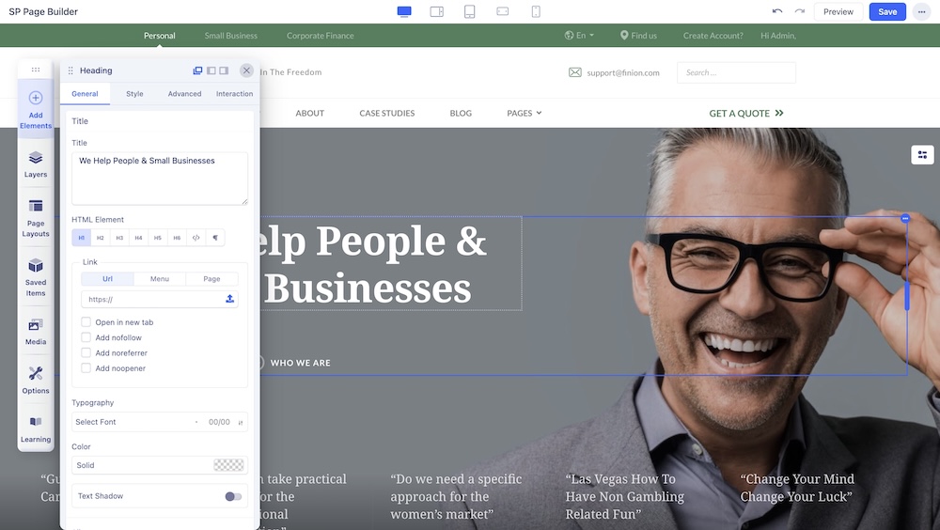Open the Advanced tab
Viewport: 940px width, 530px height.
[x=184, y=94]
